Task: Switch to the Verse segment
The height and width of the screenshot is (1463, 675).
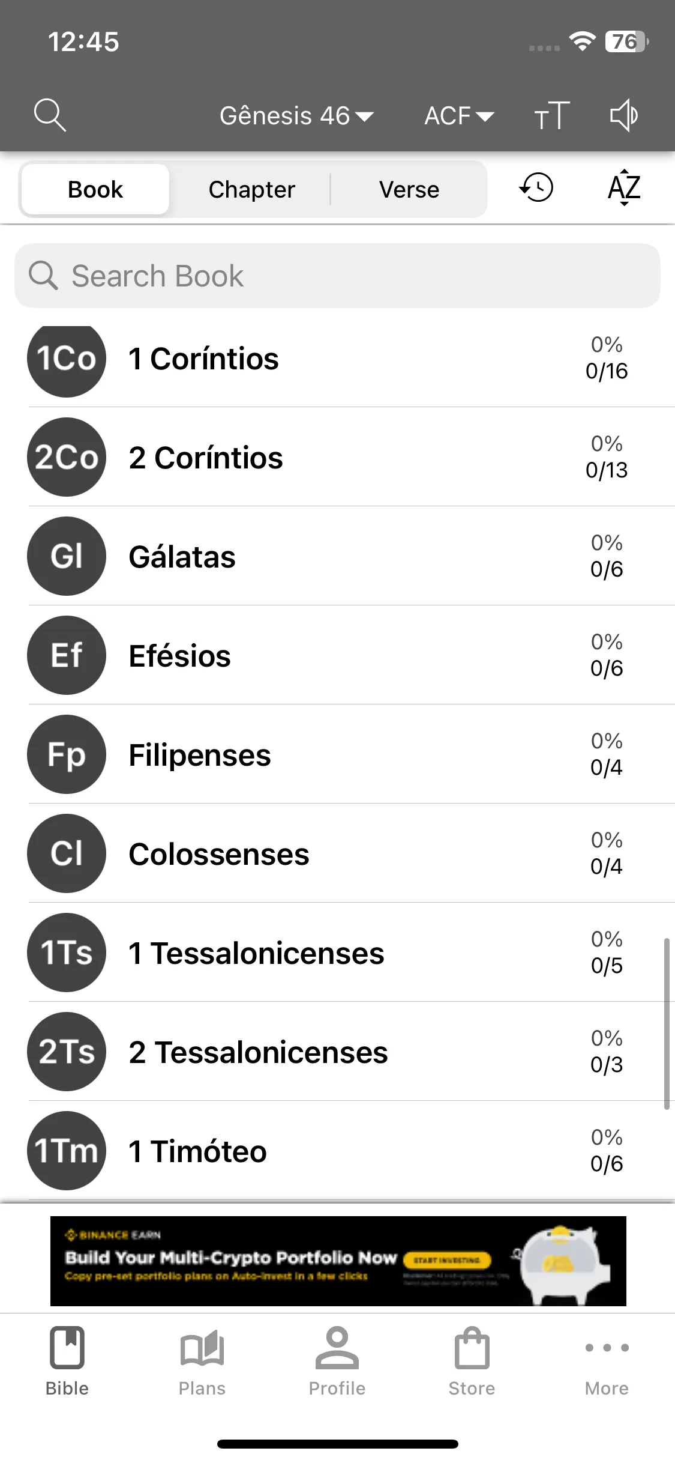Action: click(x=409, y=189)
